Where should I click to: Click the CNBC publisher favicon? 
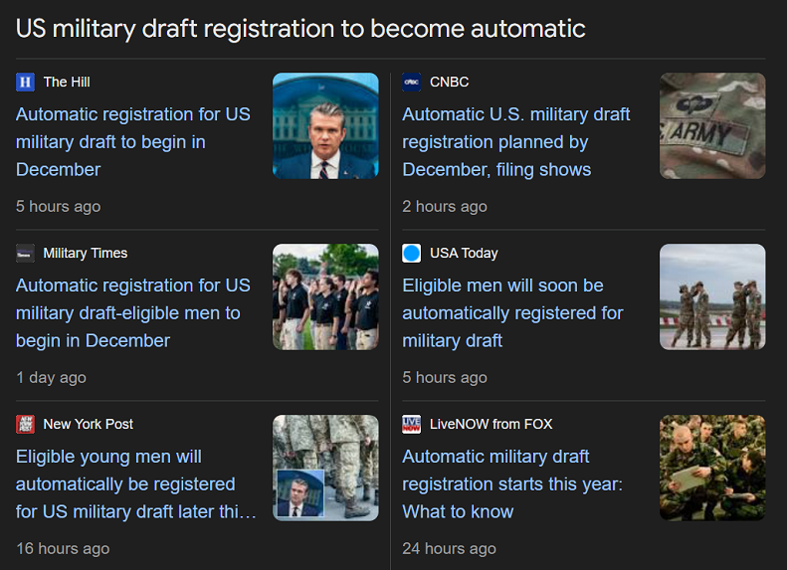pyautogui.click(x=412, y=82)
